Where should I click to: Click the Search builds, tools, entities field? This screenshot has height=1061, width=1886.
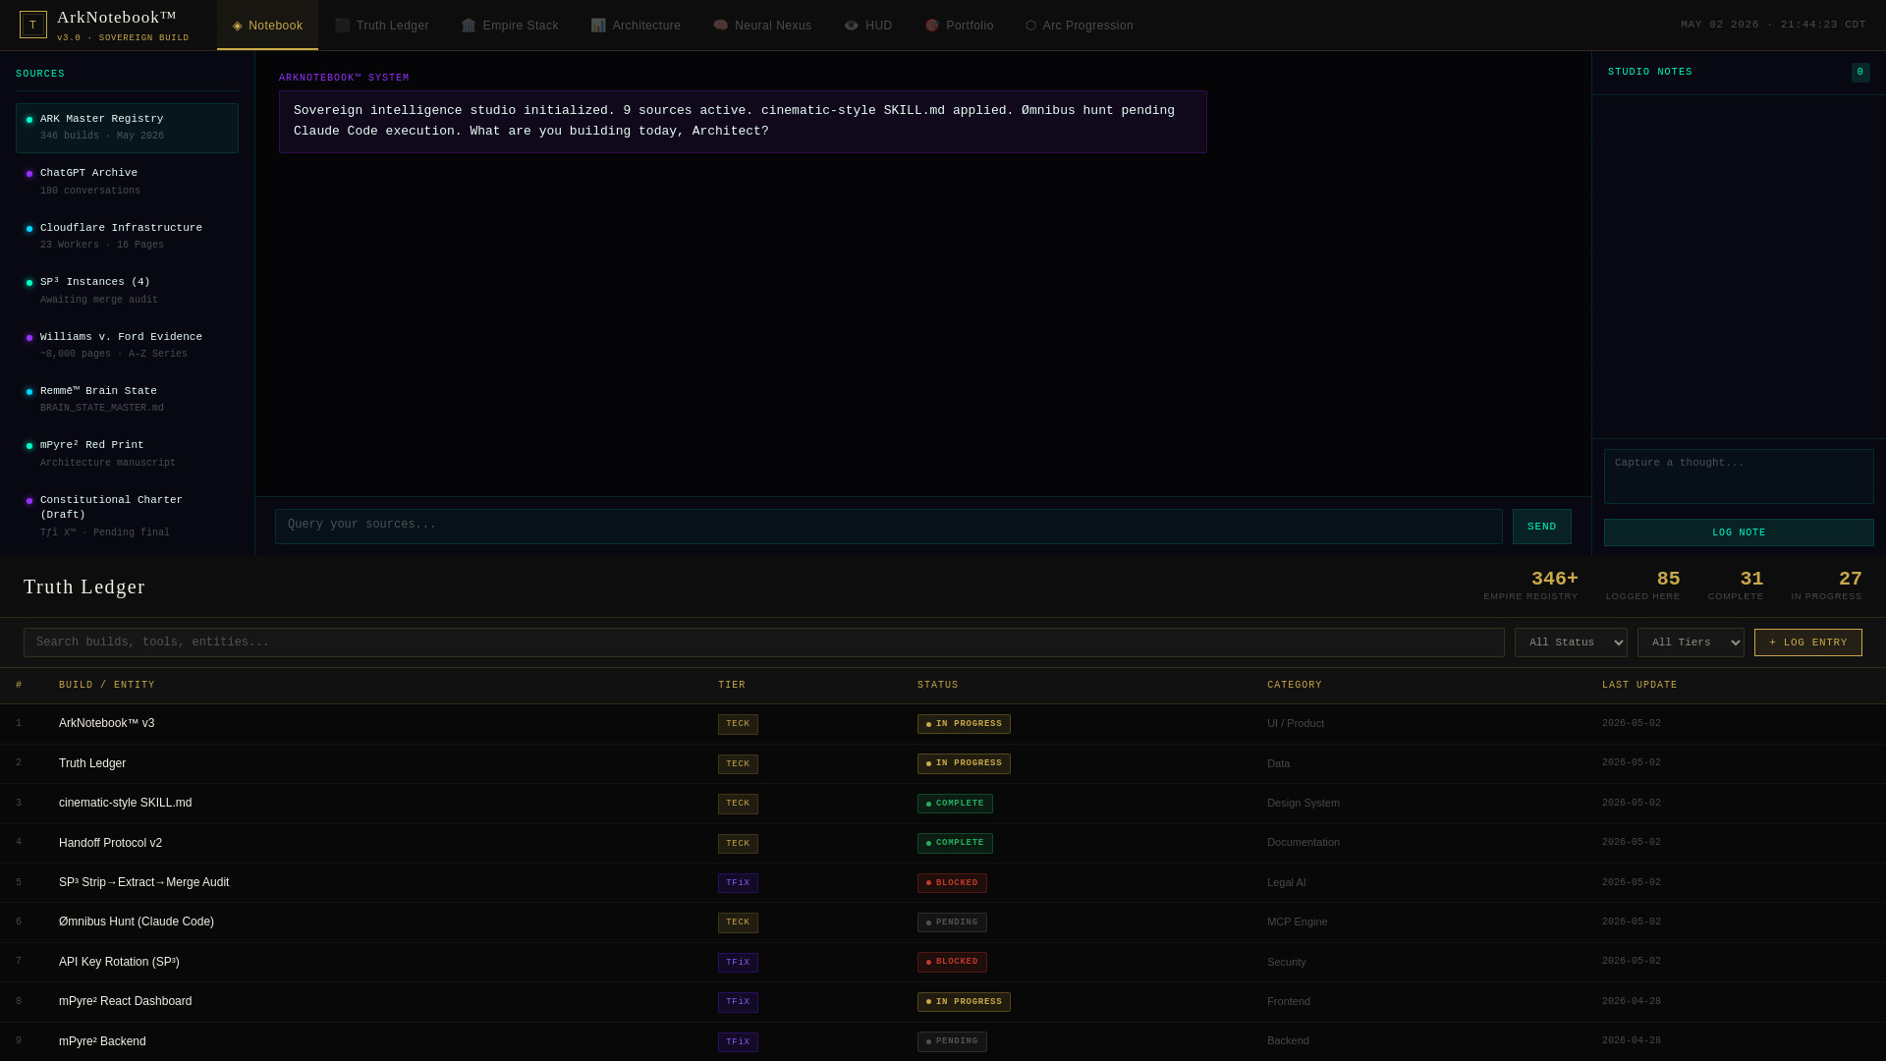click(x=763, y=642)
